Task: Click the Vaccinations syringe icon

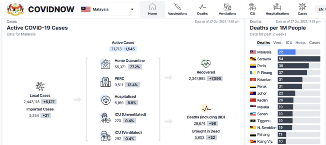Action: pos(177,6)
